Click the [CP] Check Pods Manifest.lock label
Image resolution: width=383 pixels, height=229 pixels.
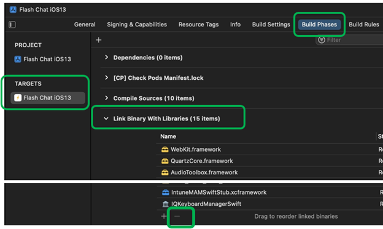[158, 78]
